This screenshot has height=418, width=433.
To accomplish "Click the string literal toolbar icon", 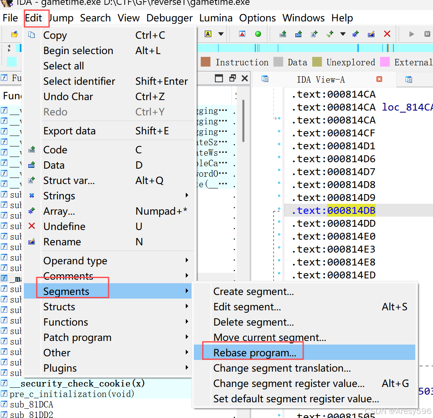I will tap(330, 34).
